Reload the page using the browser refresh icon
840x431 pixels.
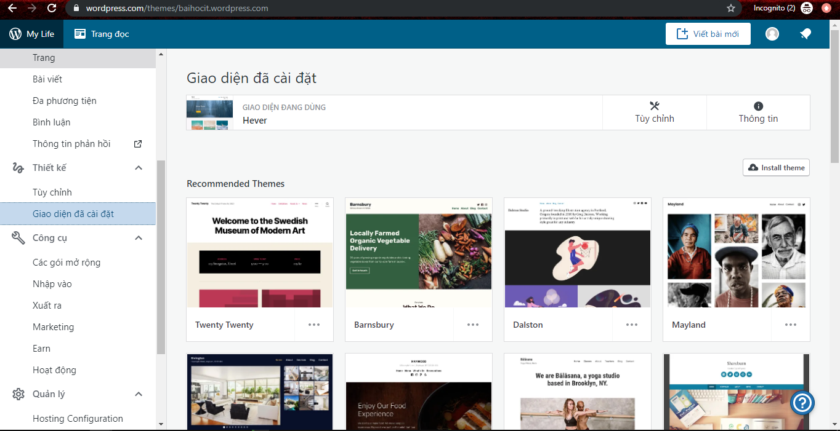(52, 9)
